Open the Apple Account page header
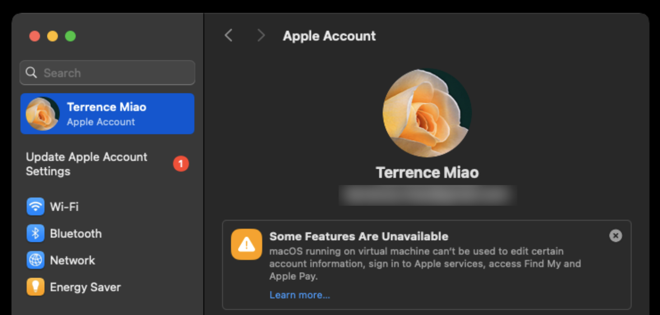 [x=329, y=36]
